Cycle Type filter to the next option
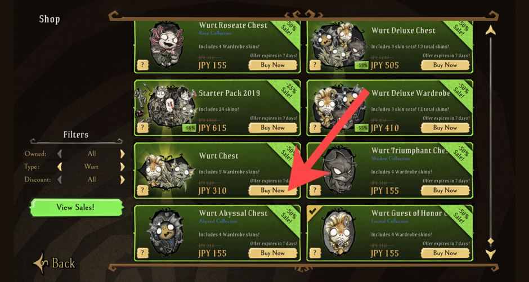 [123, 167]
